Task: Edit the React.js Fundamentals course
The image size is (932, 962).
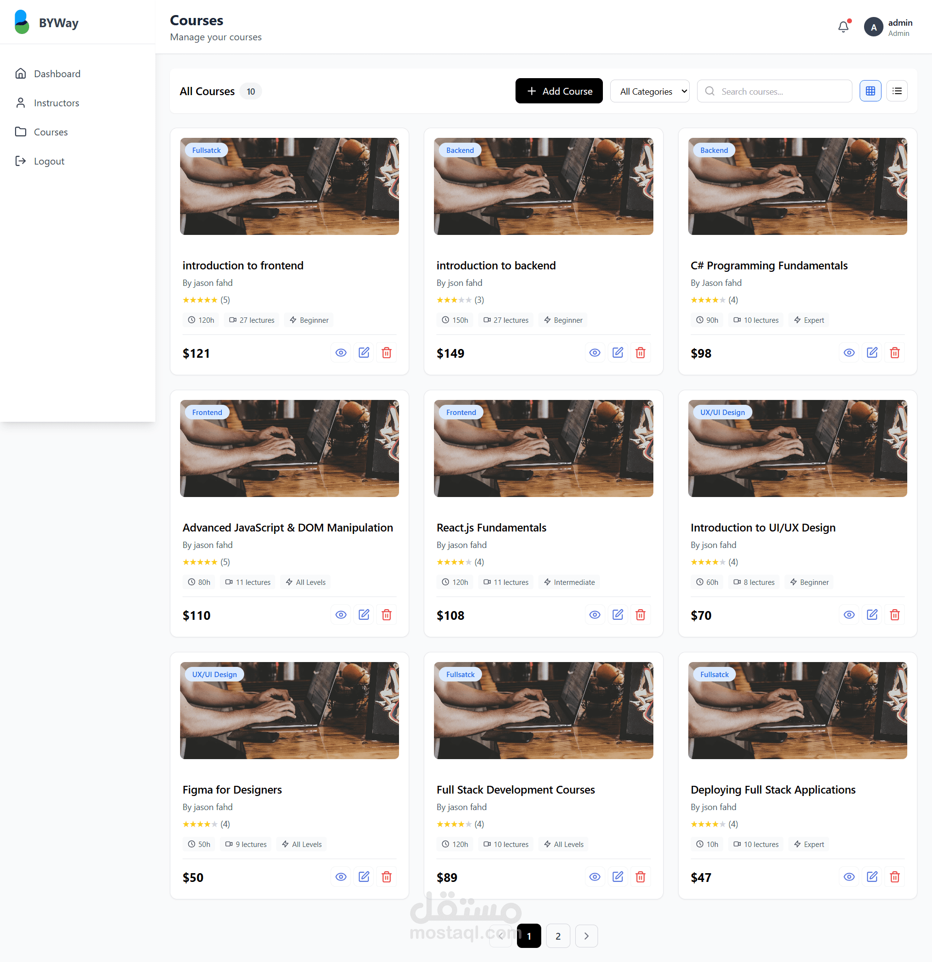Action: [x=617, y=615]
